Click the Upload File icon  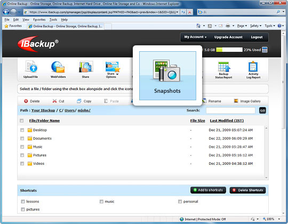click(x=31, y=66)
